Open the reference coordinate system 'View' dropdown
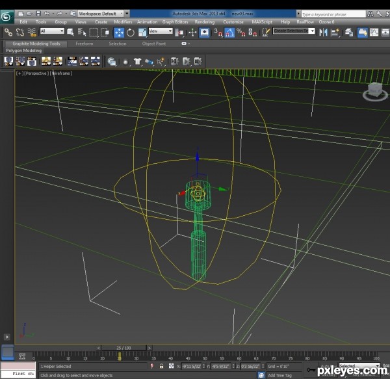 161,31
